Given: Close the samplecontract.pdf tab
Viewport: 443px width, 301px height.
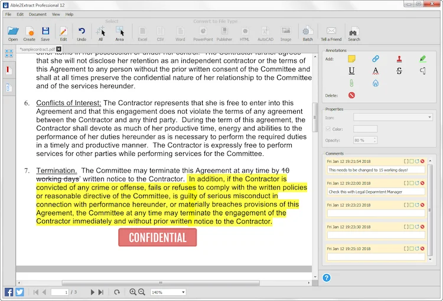Looking at the screenshot, I should [x=58, y=49].
